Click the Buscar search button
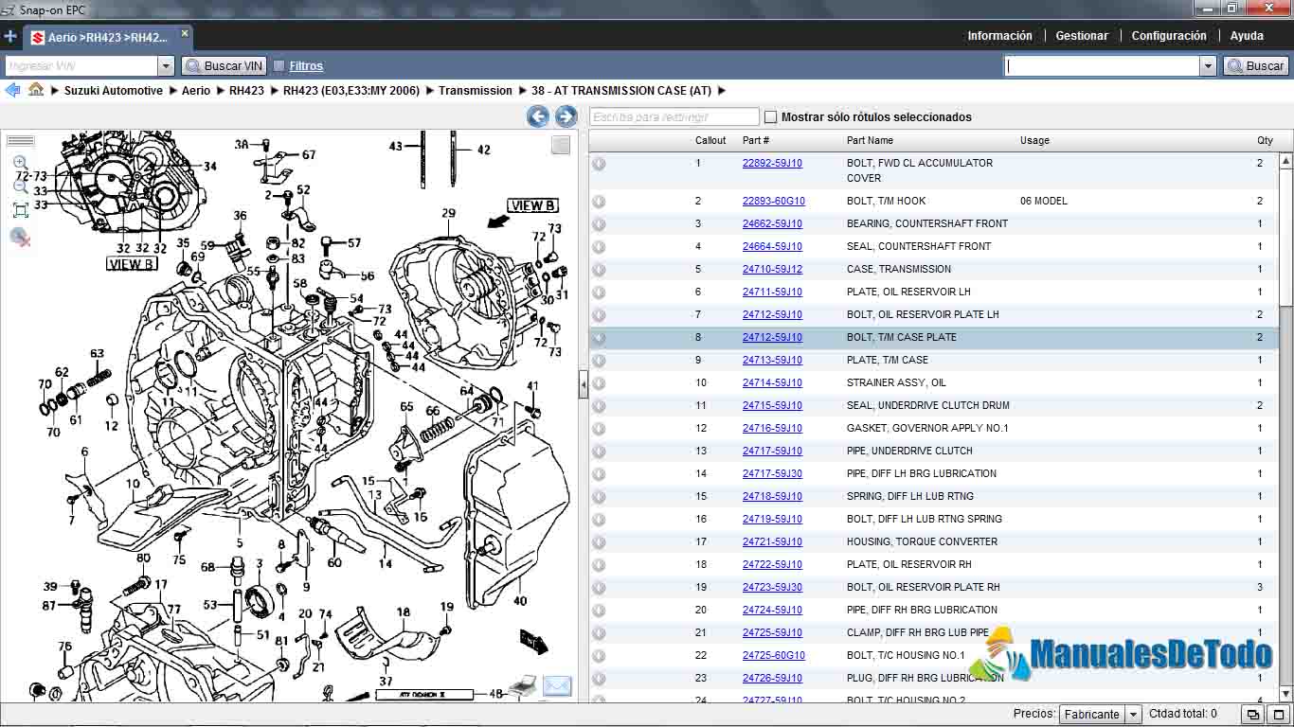Image resolution: width=1294 pixels, height=727 pixels. pos(1256,66)
